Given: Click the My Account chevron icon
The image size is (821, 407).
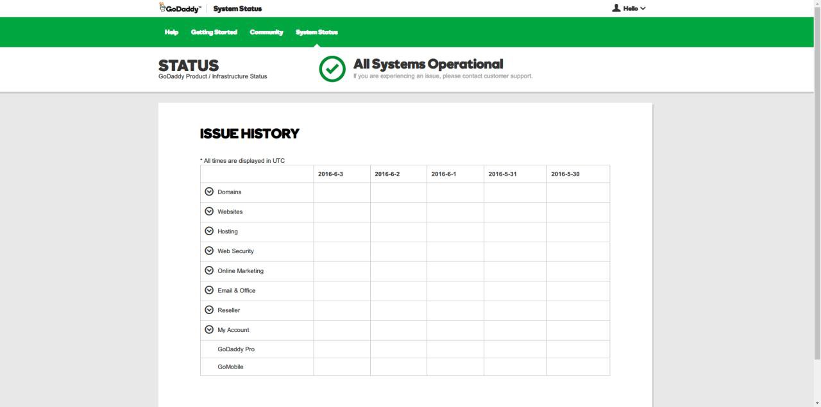Looking at the screenshot, I should (209, 329).
